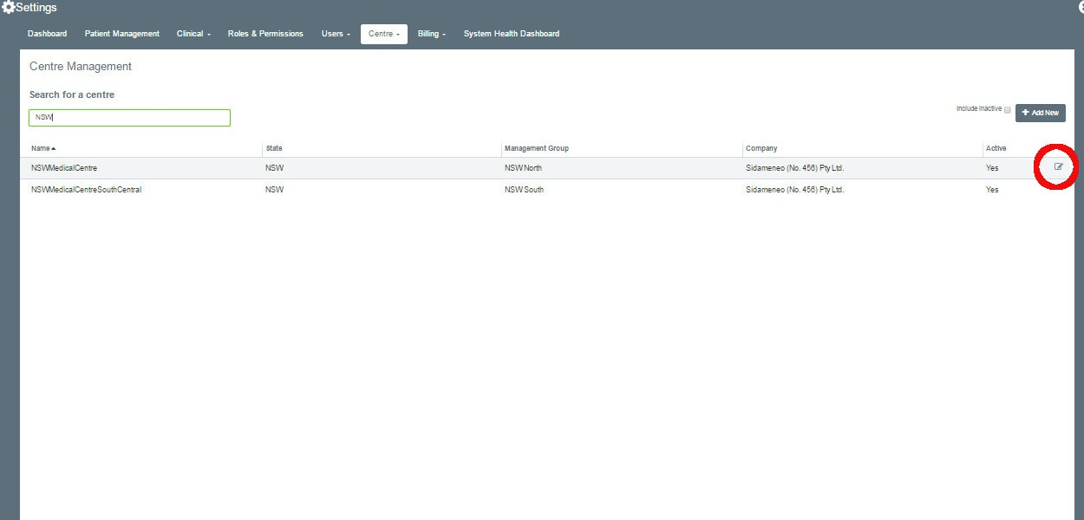Open System Health Dashboard tab
1084x520 pixels.
(x=511, y=34)
